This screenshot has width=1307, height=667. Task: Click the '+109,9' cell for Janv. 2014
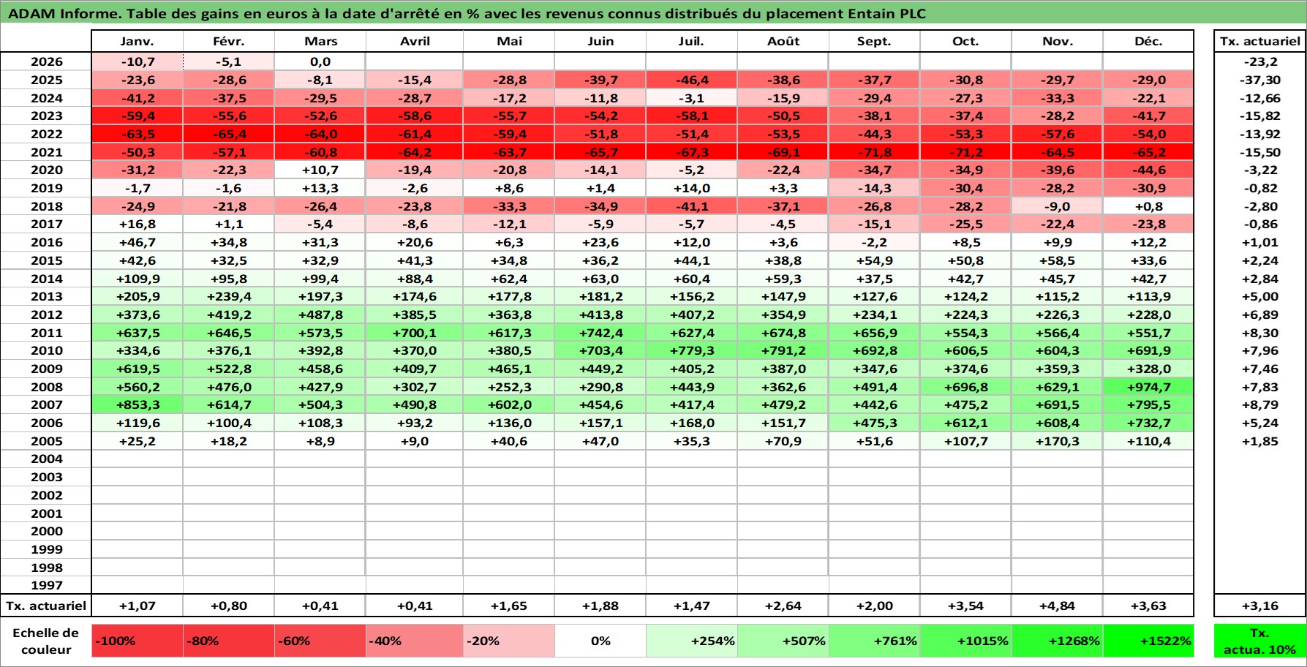(138, 279)
